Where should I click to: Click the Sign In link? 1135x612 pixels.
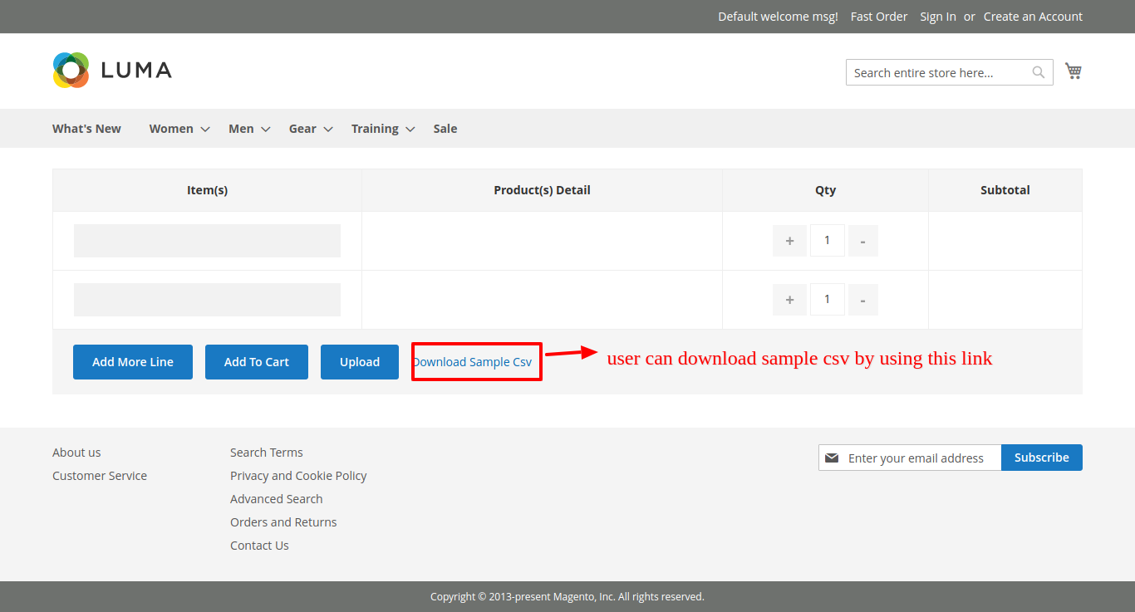(938, 17)
